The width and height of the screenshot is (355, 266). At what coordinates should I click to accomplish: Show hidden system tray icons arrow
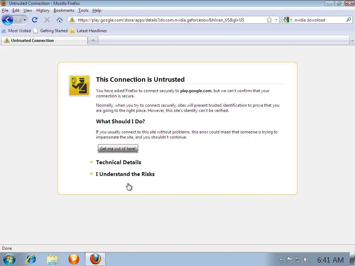coord(281,260)
